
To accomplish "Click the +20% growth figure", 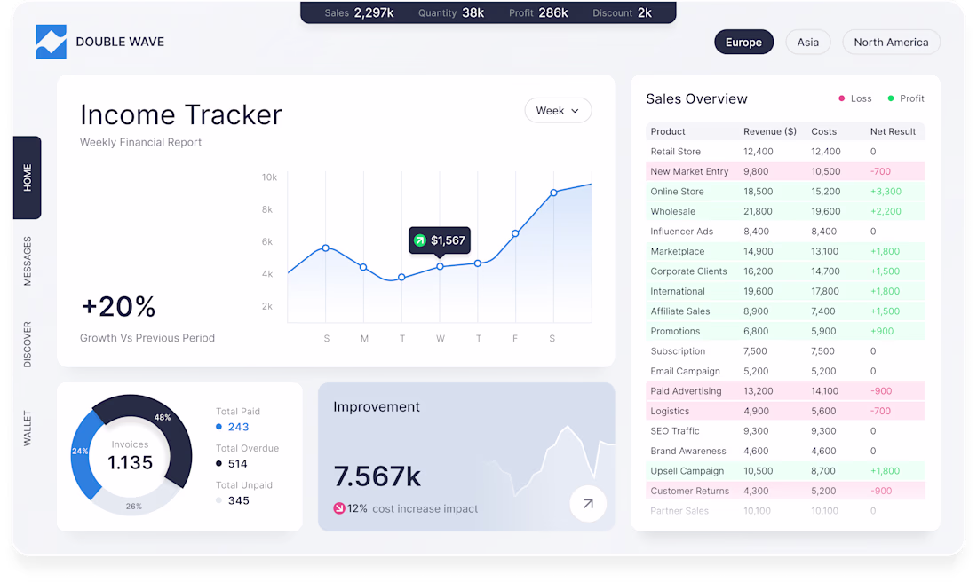I will coord(118,306).
